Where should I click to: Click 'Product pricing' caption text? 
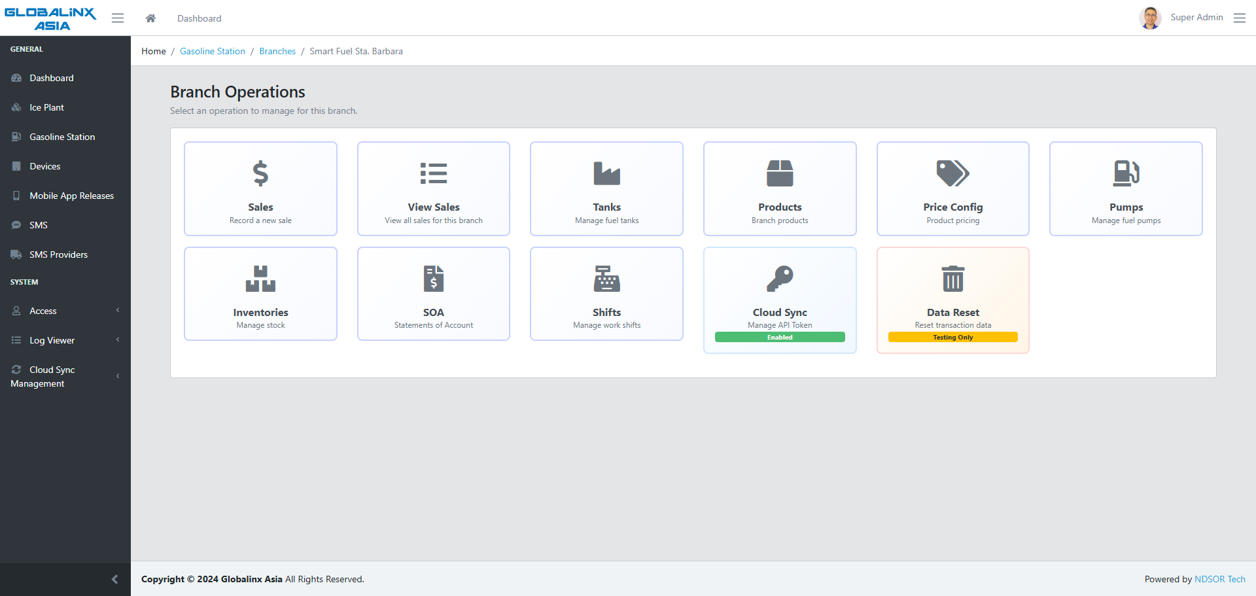click(x=953, y=220)
